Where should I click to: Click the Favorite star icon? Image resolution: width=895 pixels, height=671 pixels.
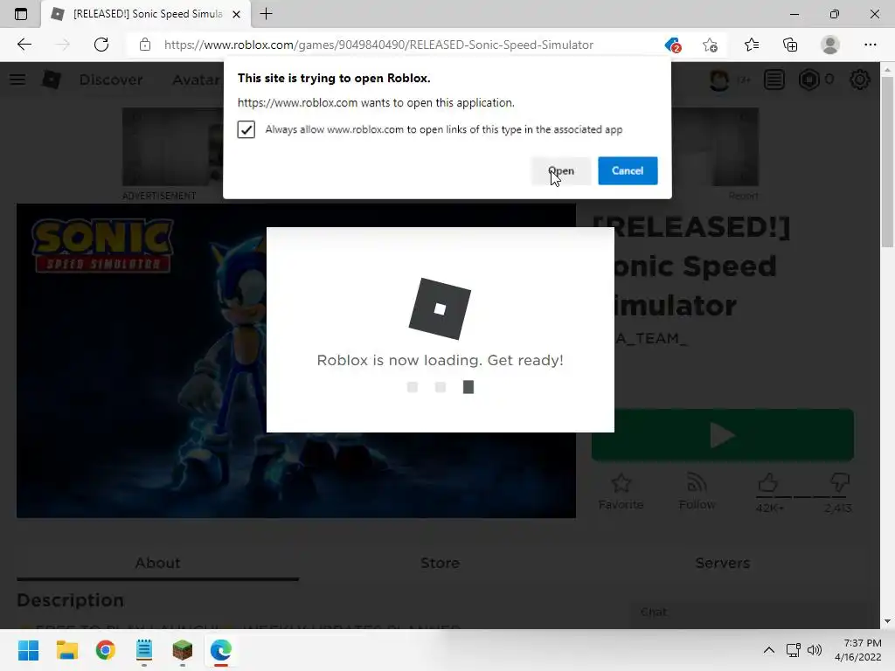[x=621, y=483]
